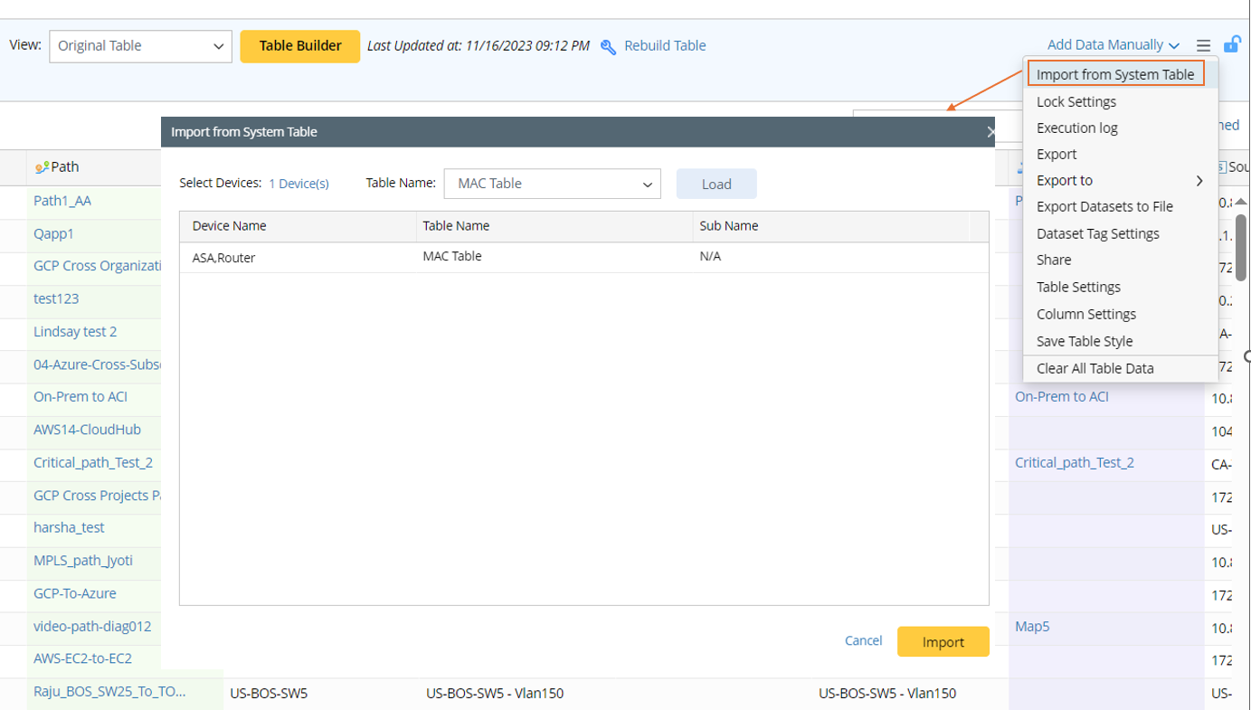The image size is (1251, 710).
Task: Open the Qapp1 path link
Action: (55, 233)
